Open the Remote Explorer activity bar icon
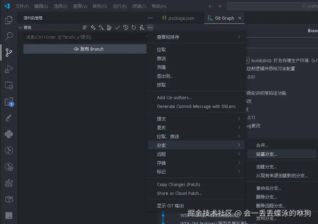The height and width of the screenshot is (224, 318). (8, 86)
